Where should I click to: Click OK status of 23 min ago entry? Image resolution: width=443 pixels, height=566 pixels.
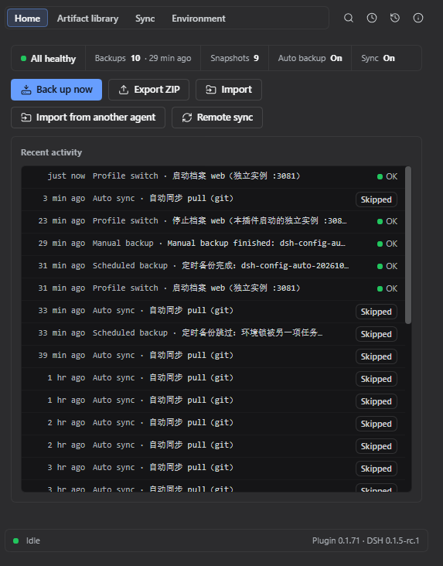tap(387, 221)
